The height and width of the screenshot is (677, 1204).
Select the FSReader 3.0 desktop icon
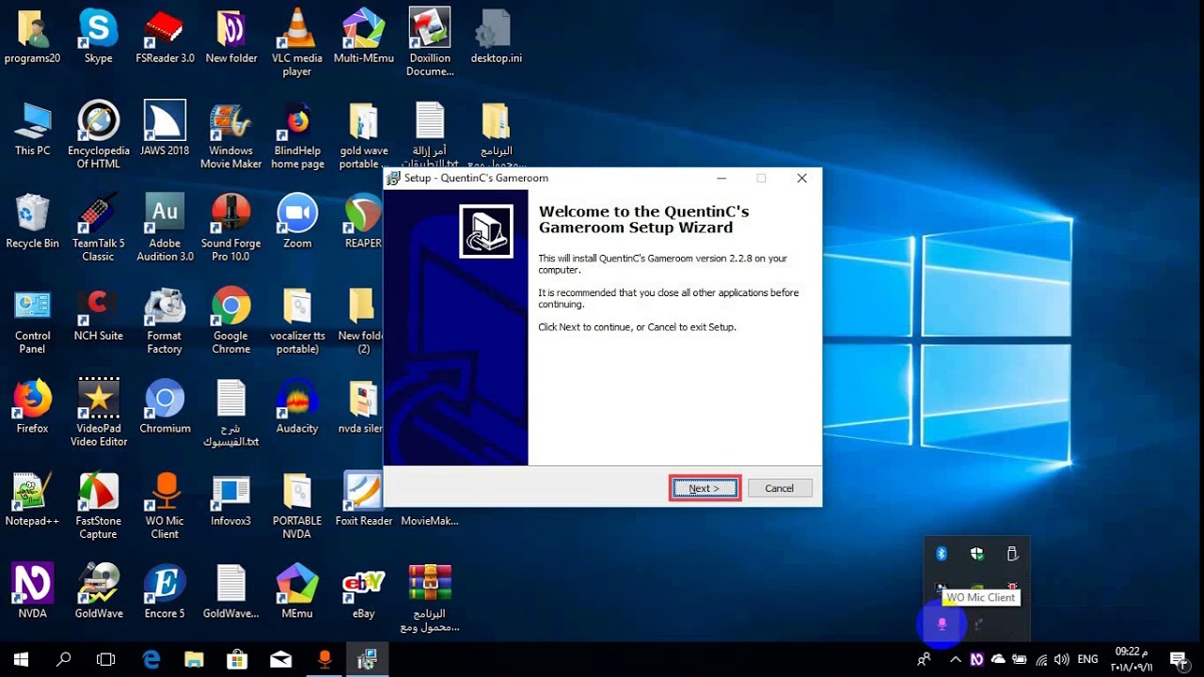click(165, 37)
